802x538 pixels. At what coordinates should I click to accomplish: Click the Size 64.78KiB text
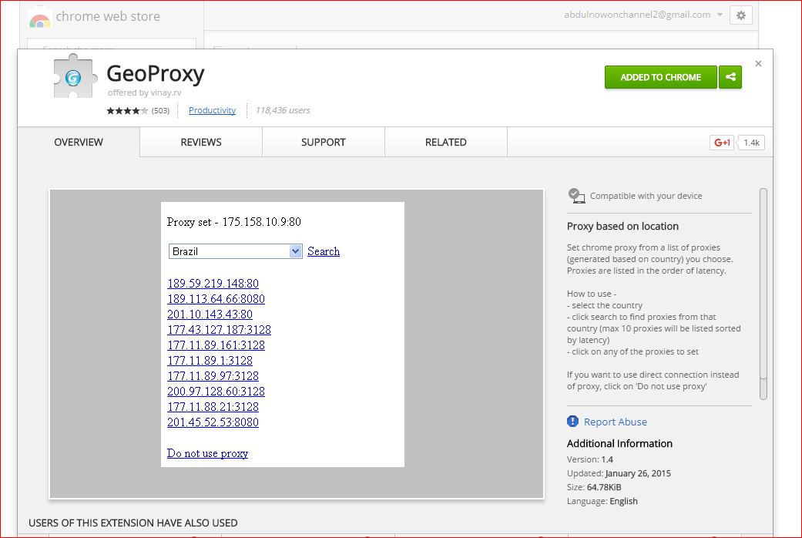(594, 487)
